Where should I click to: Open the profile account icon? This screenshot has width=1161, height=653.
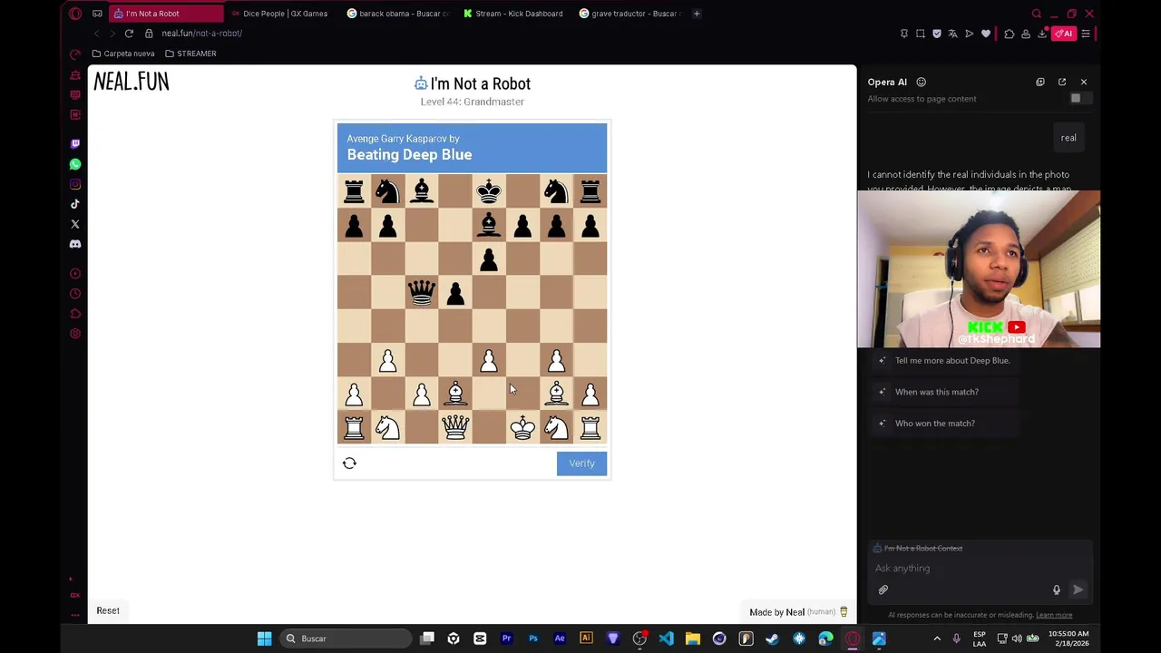click(1026, 34)
